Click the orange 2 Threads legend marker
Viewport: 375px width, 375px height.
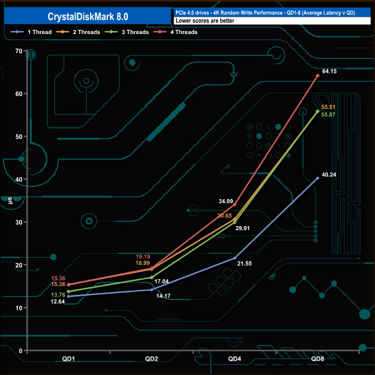pos(62,32)
